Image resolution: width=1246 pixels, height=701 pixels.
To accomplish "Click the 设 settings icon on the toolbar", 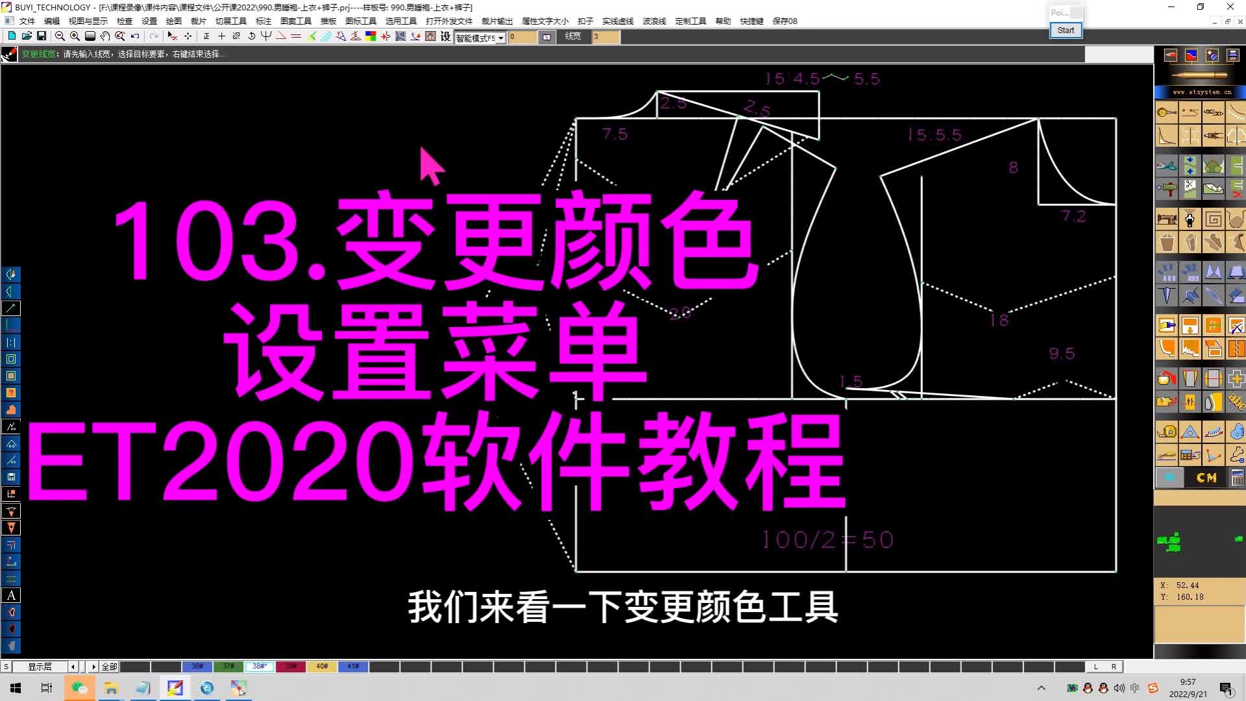I will [446, 37].
